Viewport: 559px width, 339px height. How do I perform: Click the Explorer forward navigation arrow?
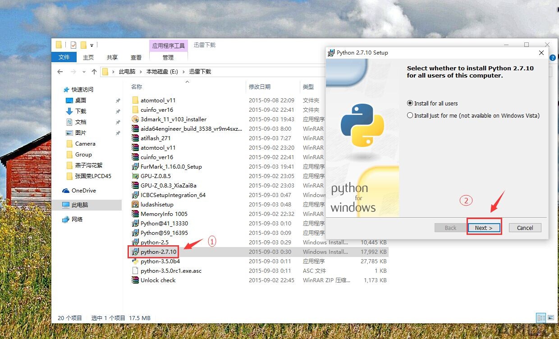(x=73, y=72)
